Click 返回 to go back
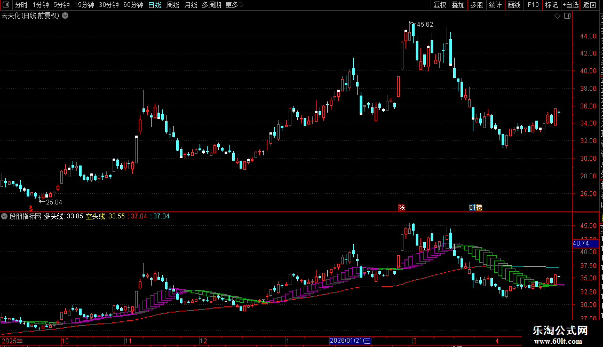 590,5
